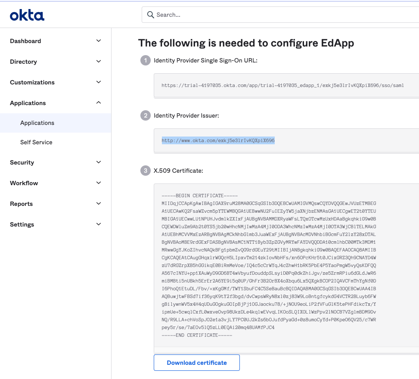
Task: Click the 'Identity Provider Single Sign-On URL:' label
Action: point(205,60)
